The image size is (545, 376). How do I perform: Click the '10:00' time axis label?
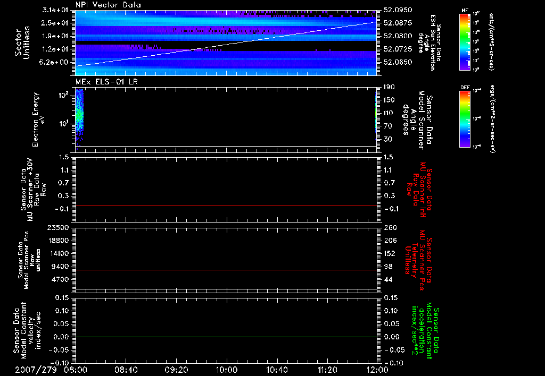(227, 370)
